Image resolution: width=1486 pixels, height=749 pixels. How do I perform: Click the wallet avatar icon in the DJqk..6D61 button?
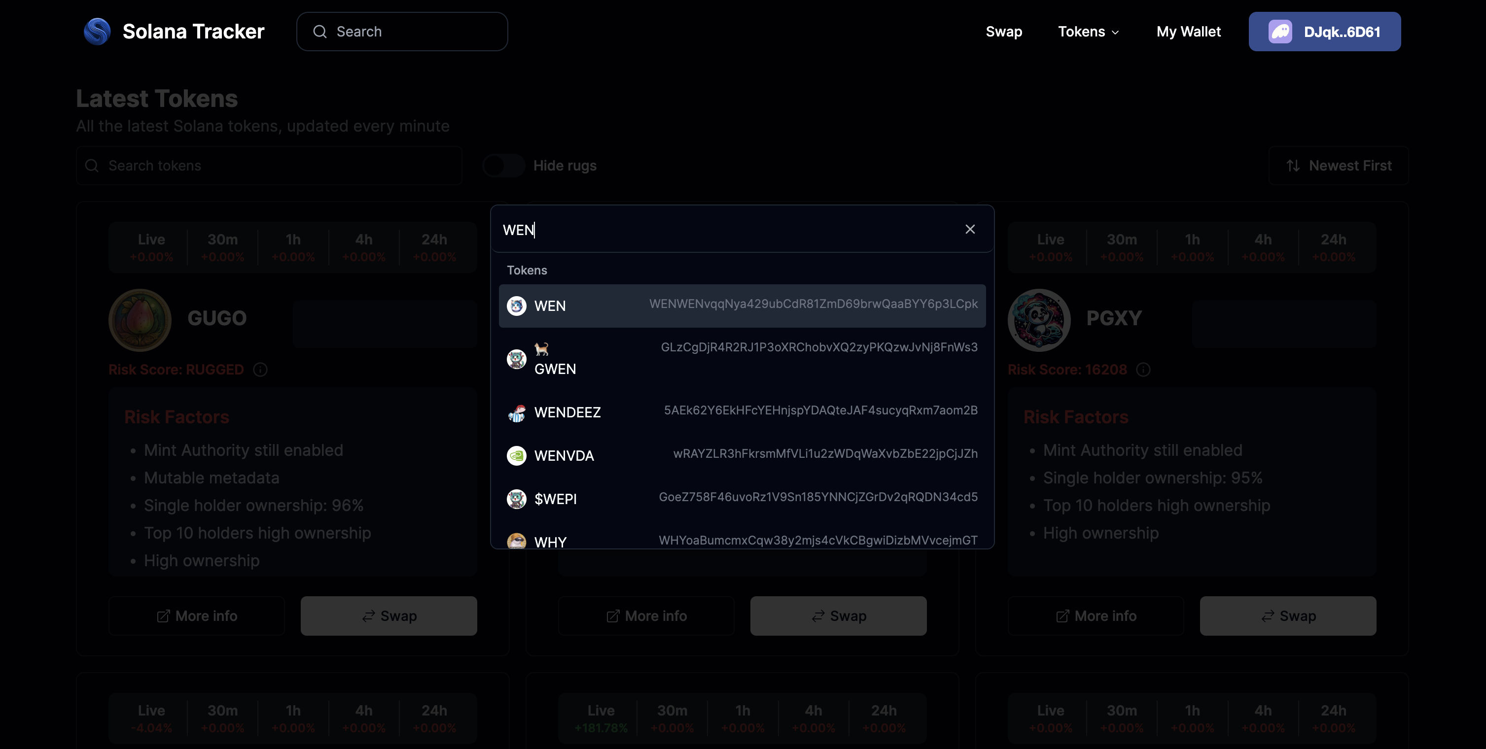tap(1280, 32)
